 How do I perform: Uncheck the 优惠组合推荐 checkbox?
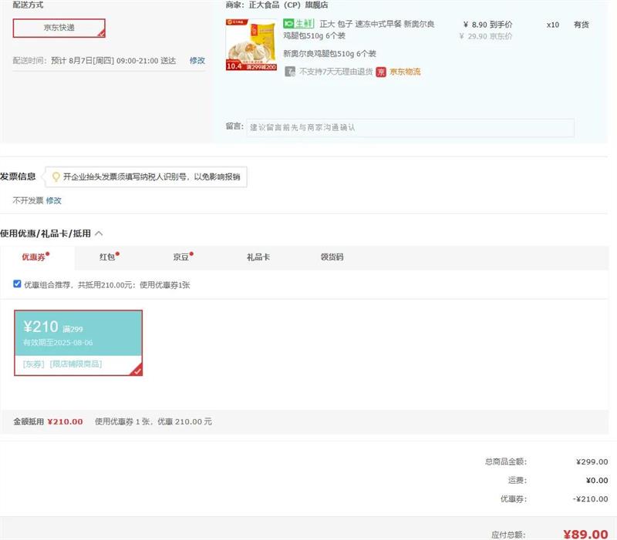[18, 284]
